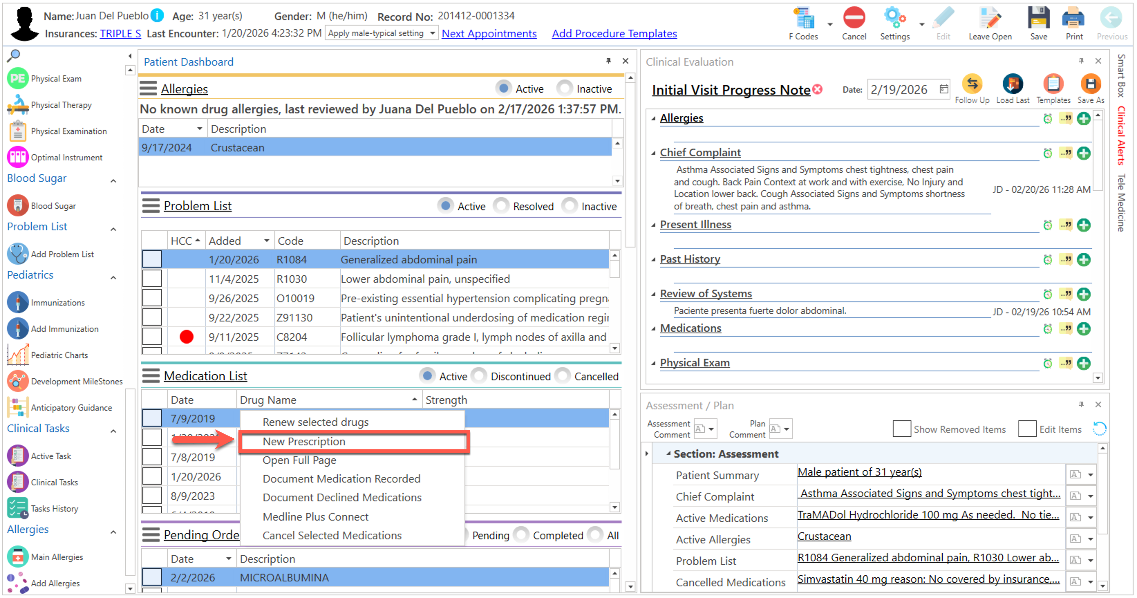1137x598 pixels.
Task: Select the Discontinued medications radio button
Action: 479,376
